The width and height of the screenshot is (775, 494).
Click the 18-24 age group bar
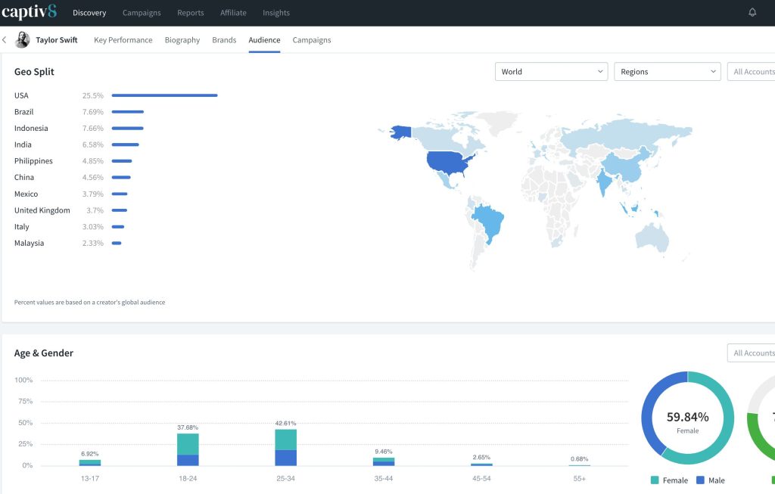[x=188, y=449]
